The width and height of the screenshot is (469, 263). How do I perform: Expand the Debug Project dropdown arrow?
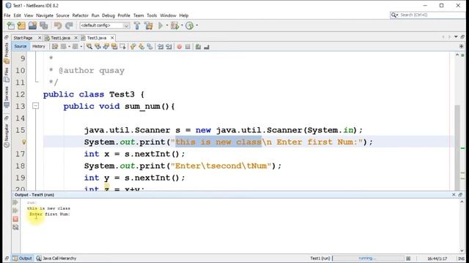pos(182,26)
